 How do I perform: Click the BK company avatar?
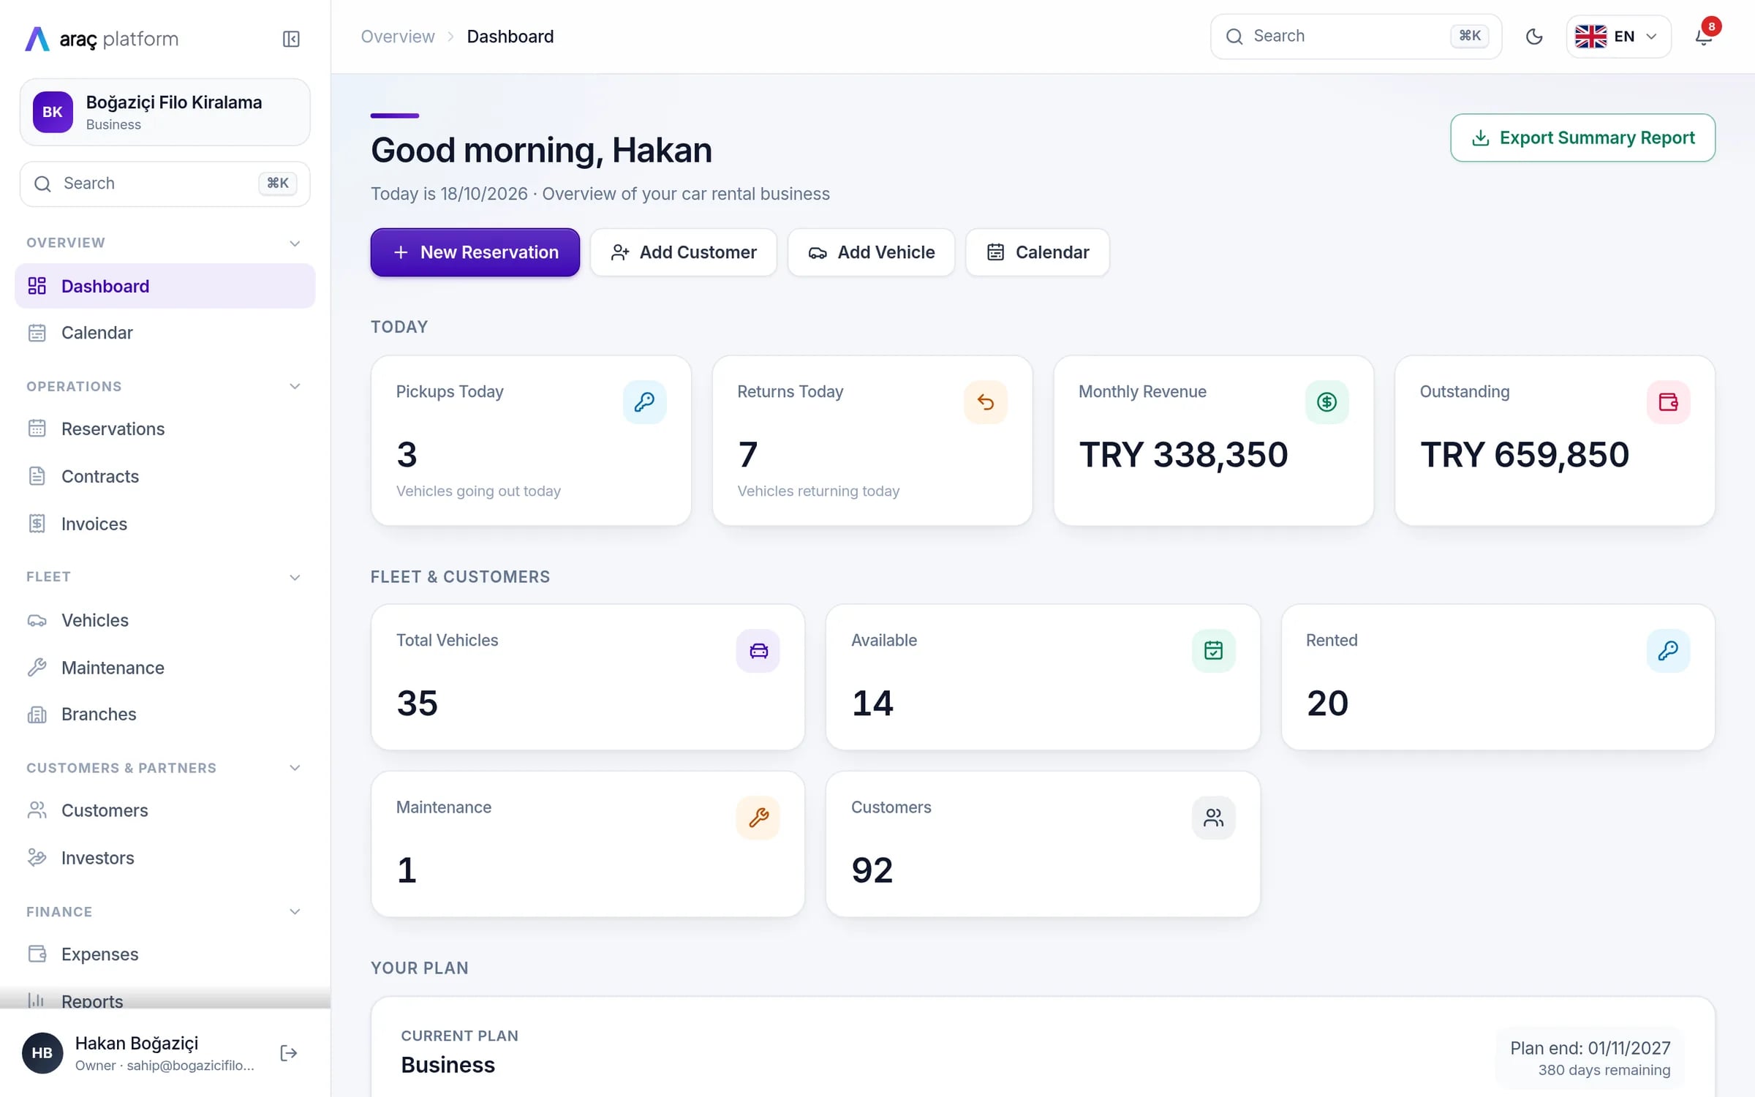coord(53,112)
